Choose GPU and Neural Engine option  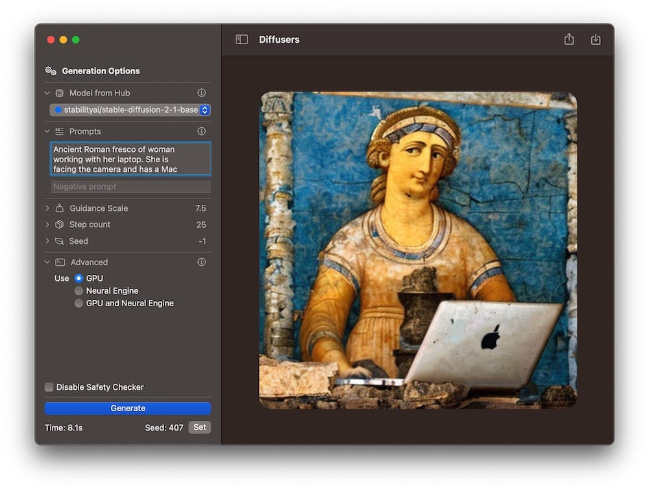79,303
